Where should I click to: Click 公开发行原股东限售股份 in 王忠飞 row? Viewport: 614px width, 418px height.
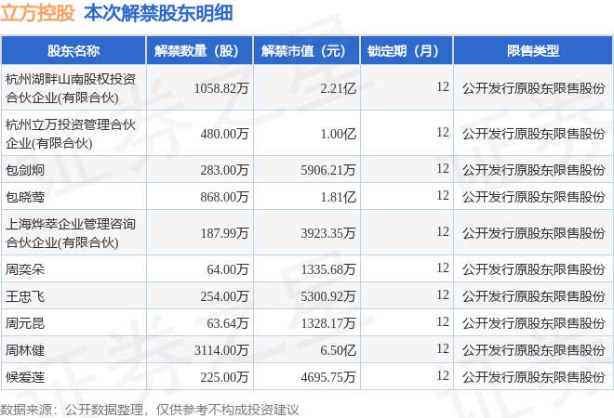(533, 296)
